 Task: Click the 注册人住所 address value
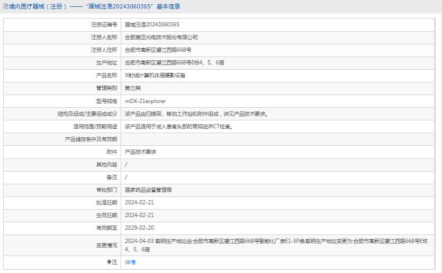[158, 50]
